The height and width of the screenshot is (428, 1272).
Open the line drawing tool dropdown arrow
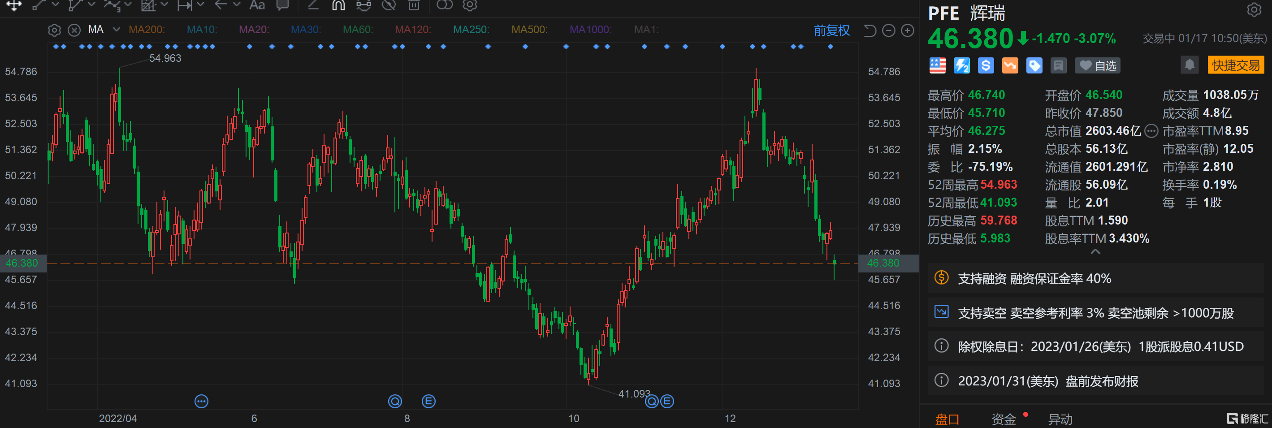55,5
